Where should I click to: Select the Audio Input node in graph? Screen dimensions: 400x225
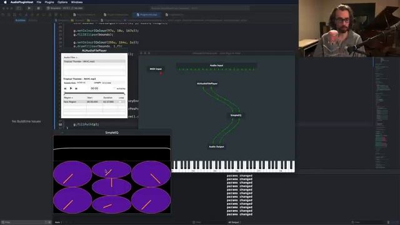[x=216, y=66]
